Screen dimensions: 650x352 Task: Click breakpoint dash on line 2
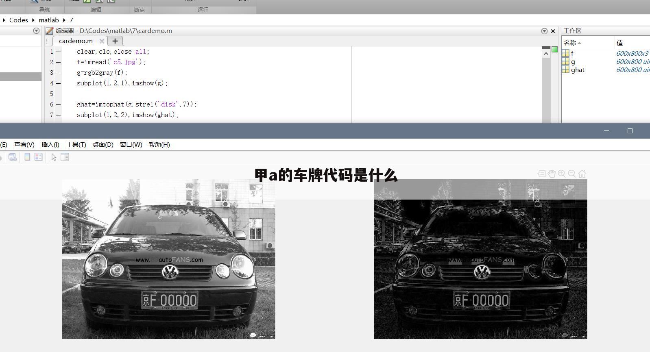pyautogui.click(x=59, y=62)
